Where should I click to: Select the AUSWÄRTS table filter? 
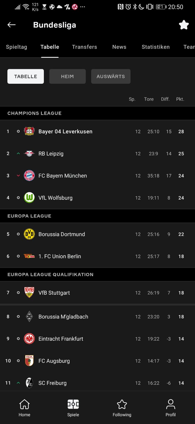[x=111, y=76]
